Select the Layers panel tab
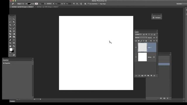 pyautogui.click(x=137, y=32)
